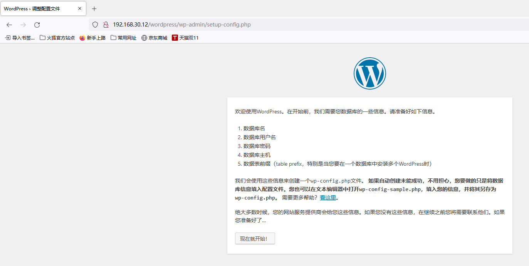Click the 数据库用户名 list item
Viewport: 529px width, 266px height.
260,137
